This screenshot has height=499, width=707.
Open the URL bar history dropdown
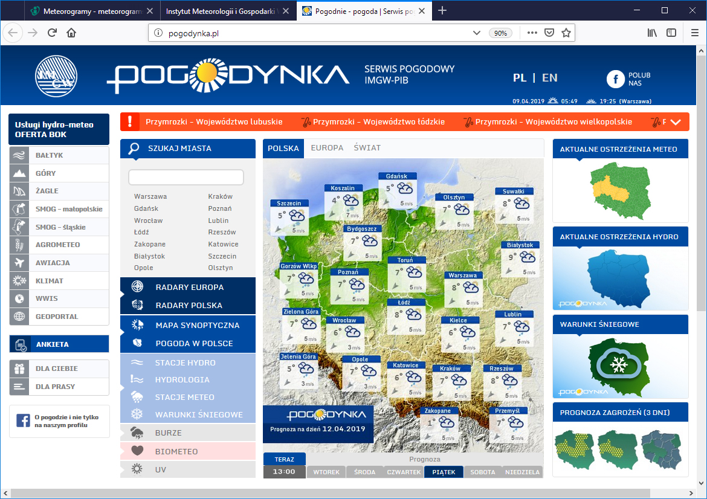[x=476, y=33]
